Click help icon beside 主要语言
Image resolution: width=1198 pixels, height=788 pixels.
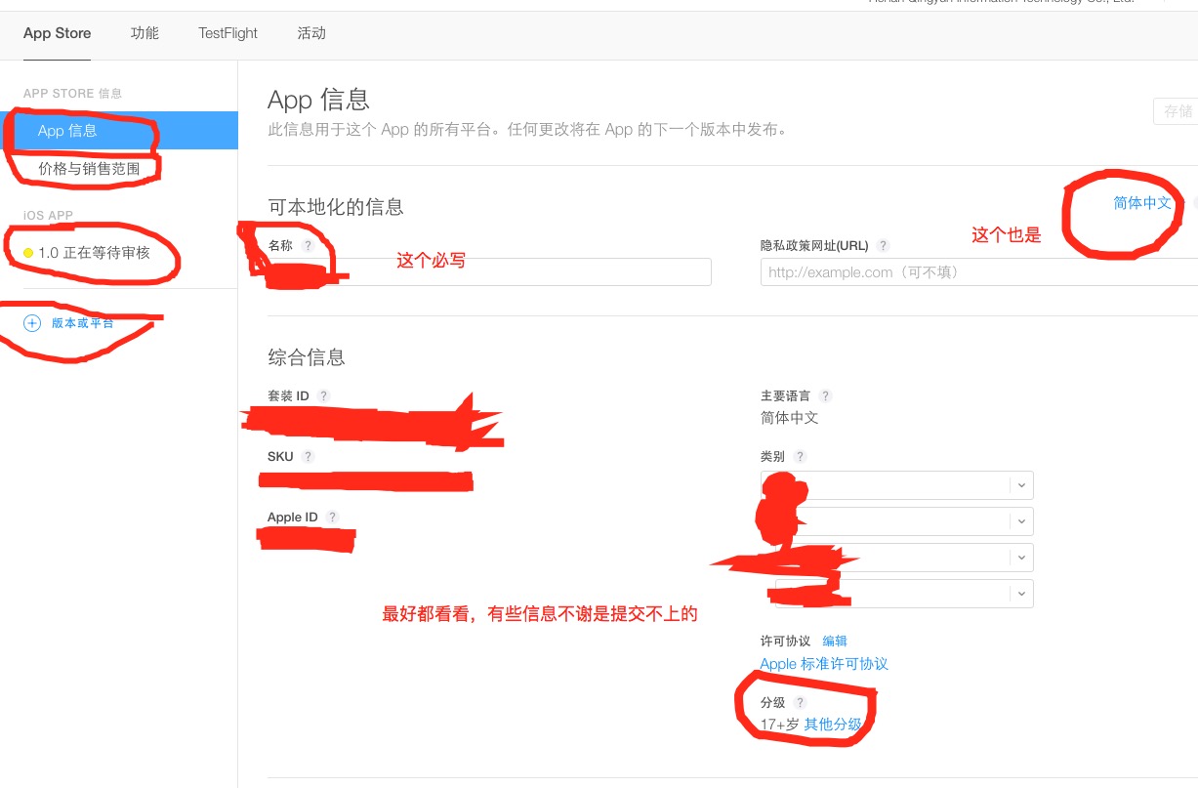pos(826,396)
